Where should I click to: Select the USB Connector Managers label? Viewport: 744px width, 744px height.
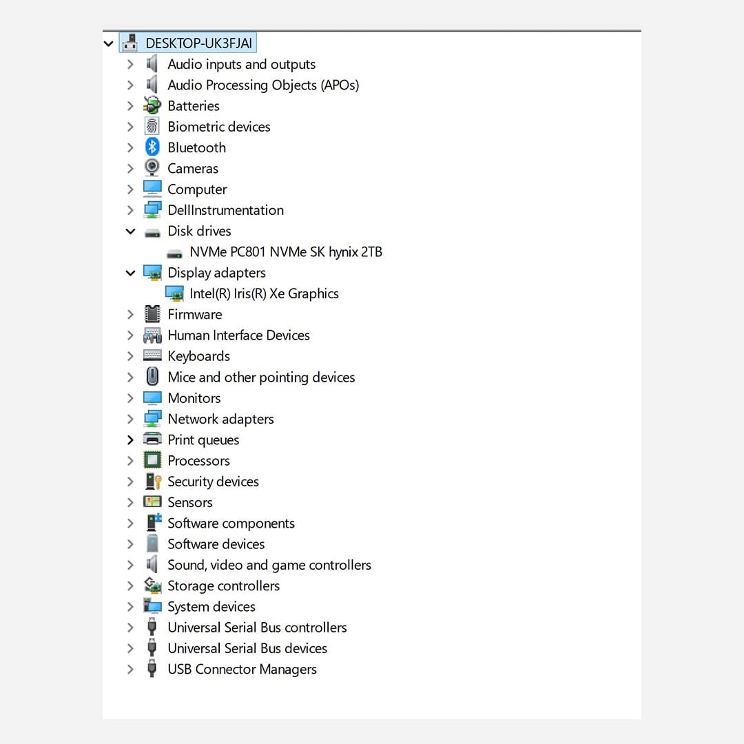pyautogui.click(x=242, y=669)
